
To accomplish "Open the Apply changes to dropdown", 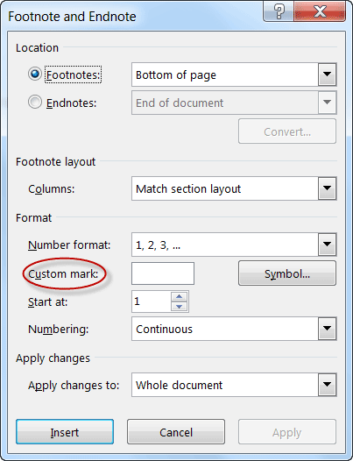I will pos(327,385).
